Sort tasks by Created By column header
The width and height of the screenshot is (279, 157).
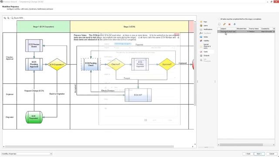click(x=266, y=29)
